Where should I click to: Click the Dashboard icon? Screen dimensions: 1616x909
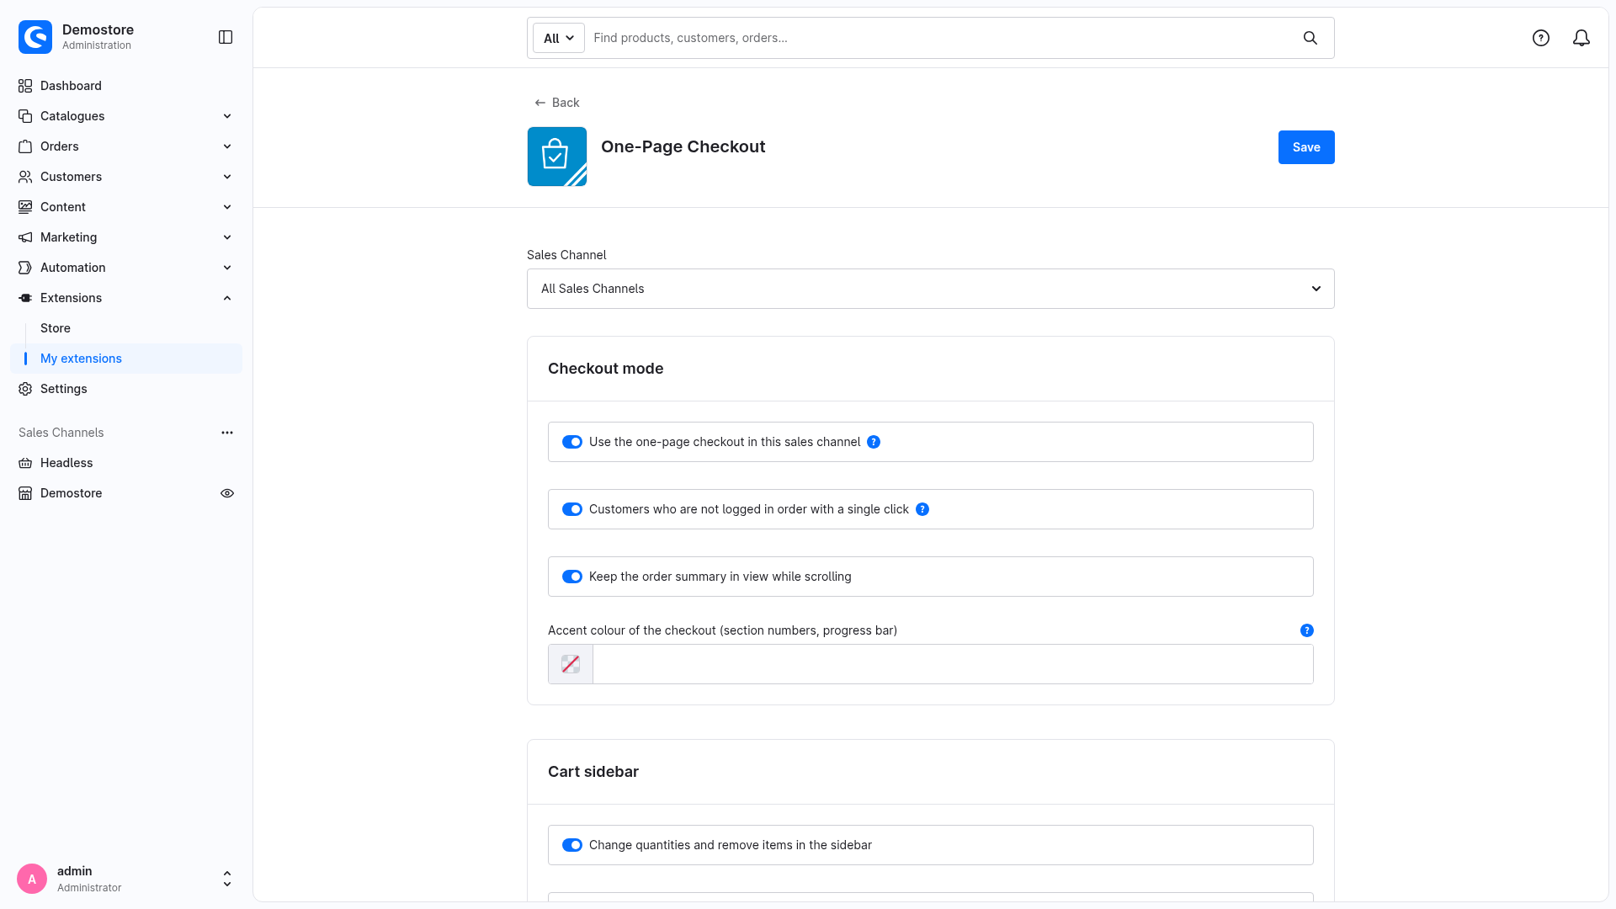25,86
